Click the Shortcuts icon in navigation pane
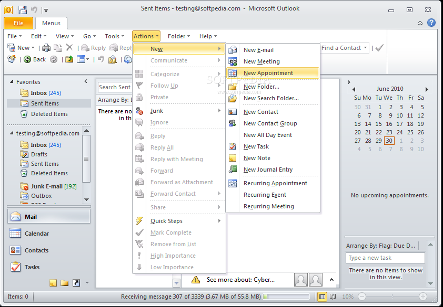 tap(76, 283)
